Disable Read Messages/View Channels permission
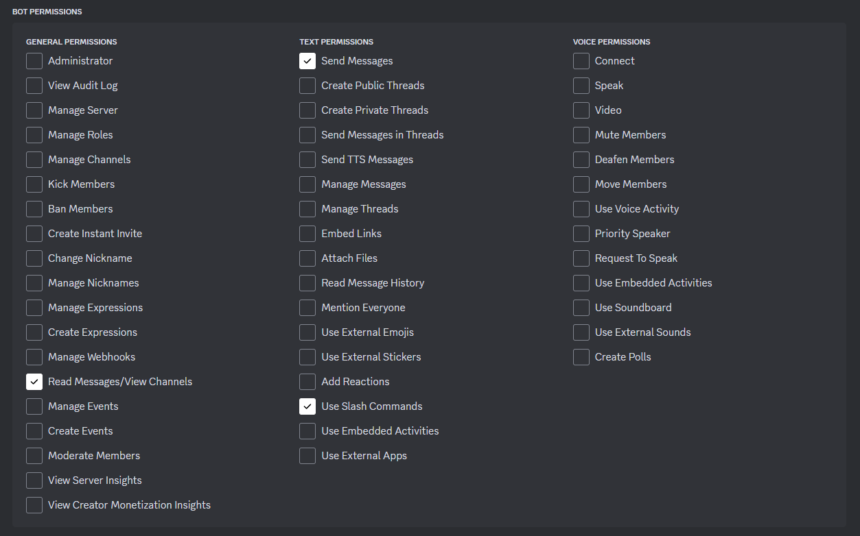Viewport: 860px width, 536px height. [x=34, y=382]
